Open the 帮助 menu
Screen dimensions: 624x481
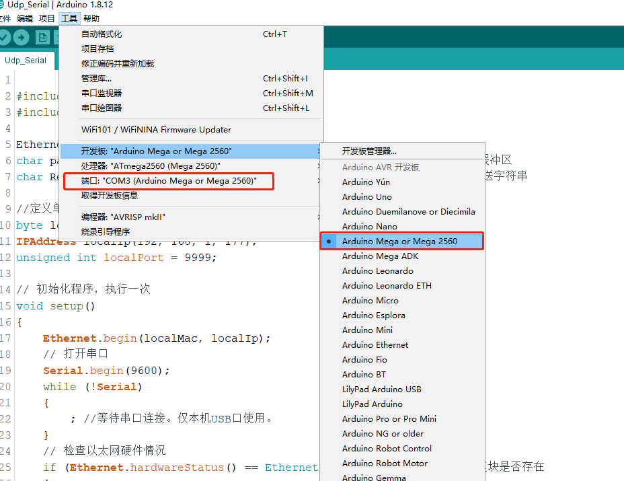click(x=90, y=18)
